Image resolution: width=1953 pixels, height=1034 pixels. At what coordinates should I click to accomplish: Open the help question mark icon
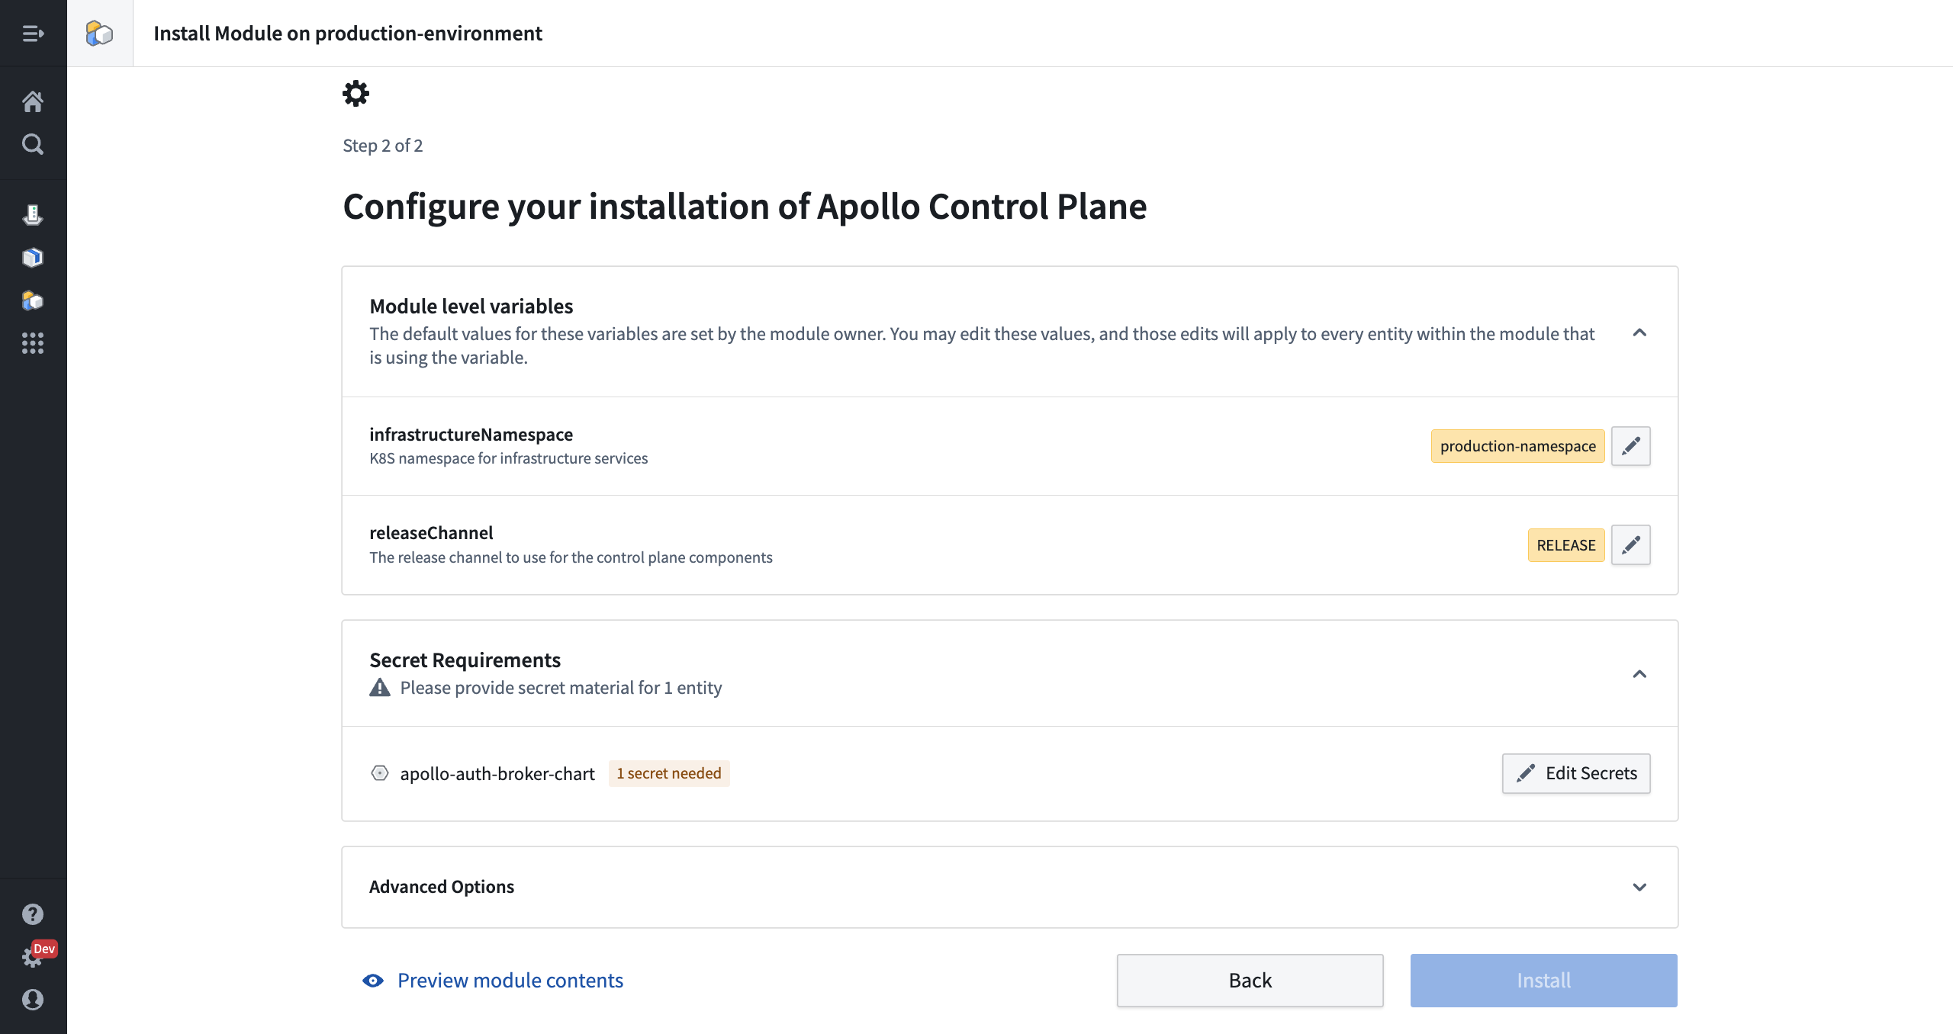[33, 914]
